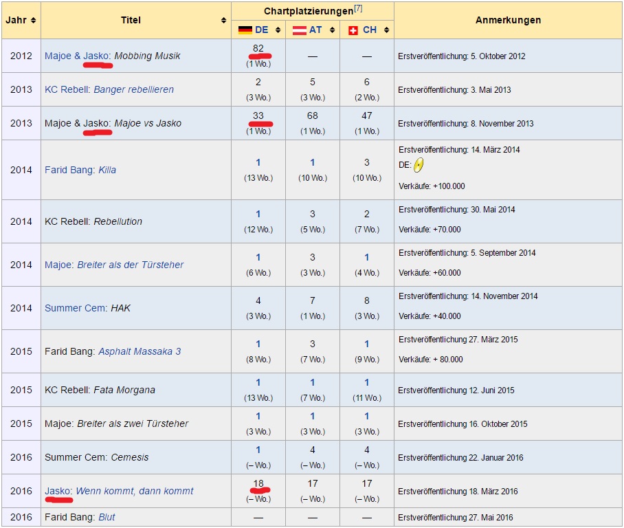Select Verkäufe: +100.000 text

click(x=432, y=186)
